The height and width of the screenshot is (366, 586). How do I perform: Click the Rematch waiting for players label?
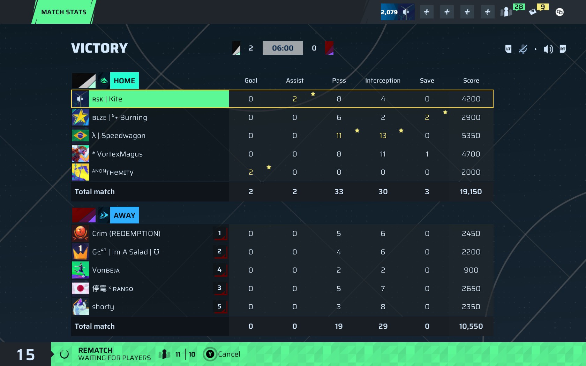(114, 354)
